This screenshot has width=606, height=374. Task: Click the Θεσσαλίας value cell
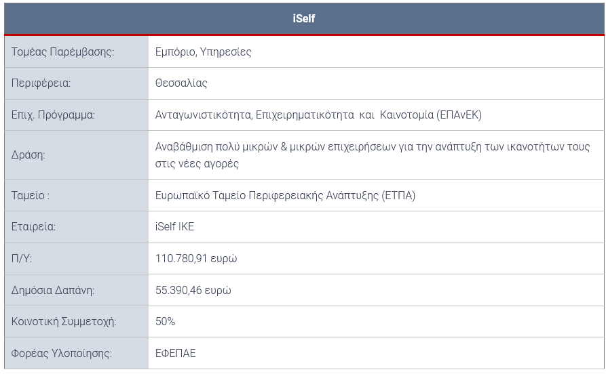376,83
